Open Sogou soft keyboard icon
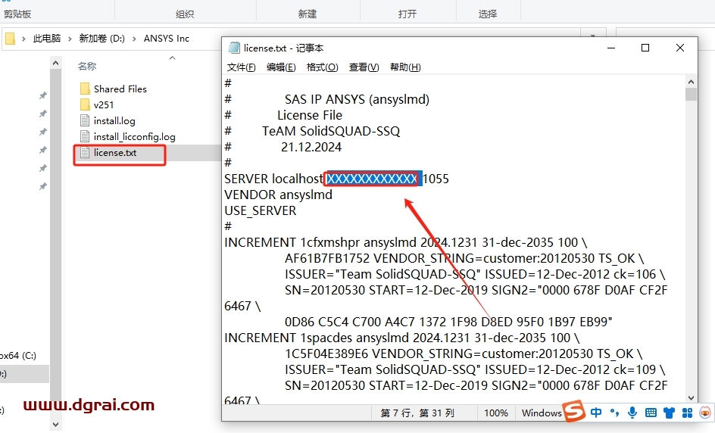 [x=651, y=413]
